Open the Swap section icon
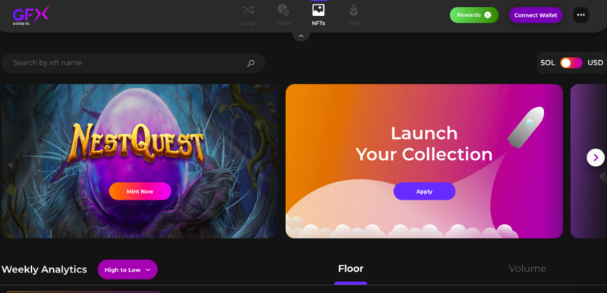This screenshot has width=607, height=293. pyautogui.click(x=248, y=10)
